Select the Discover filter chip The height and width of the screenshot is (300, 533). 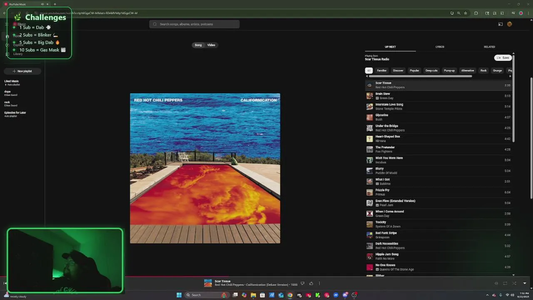tap(398, 70)
